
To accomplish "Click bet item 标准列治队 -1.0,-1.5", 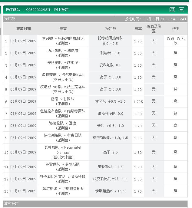I will [x=111, y=138].
